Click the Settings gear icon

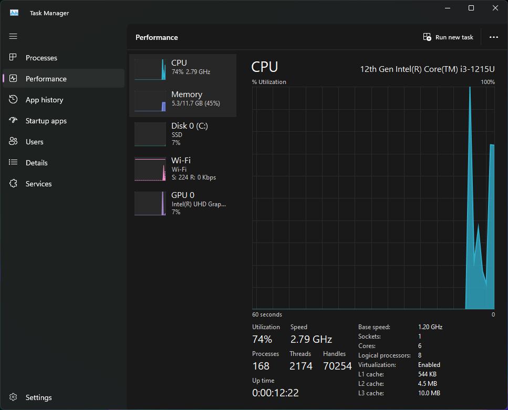[14, 397]
